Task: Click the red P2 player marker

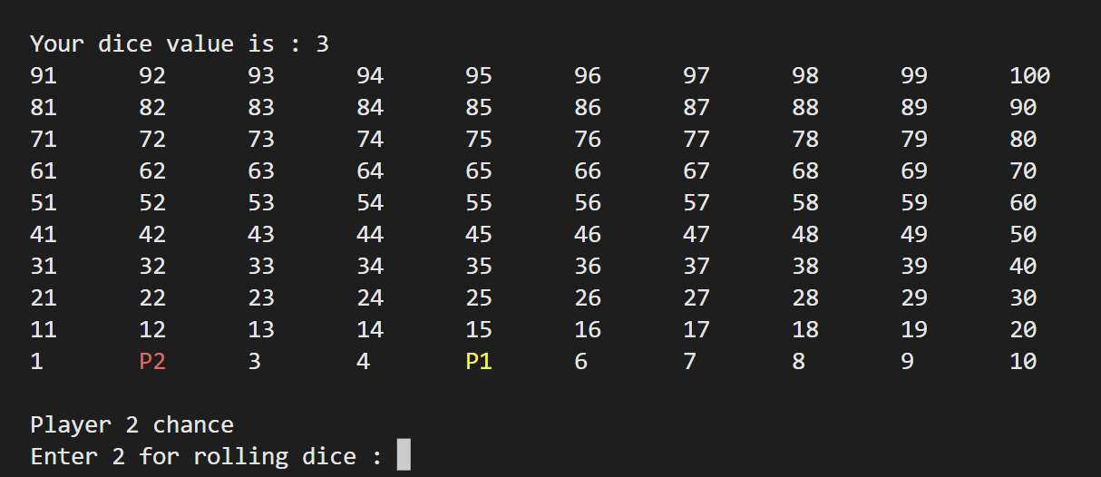Action: pyautogui.click(x=152, y=361)
